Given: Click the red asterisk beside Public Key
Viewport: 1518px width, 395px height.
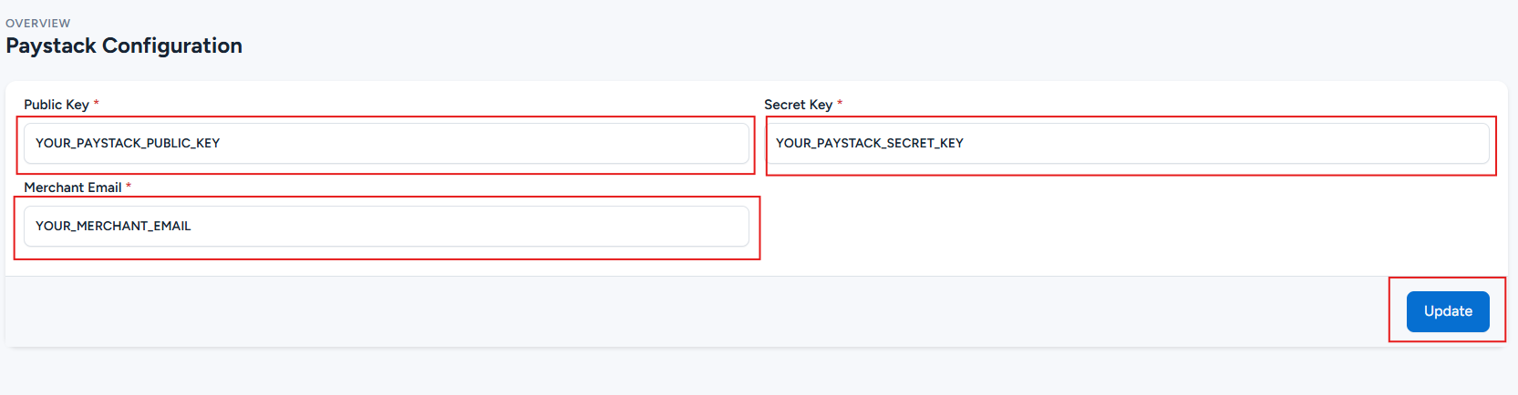Looking at the screenshot, I should (x=96, y=104).
